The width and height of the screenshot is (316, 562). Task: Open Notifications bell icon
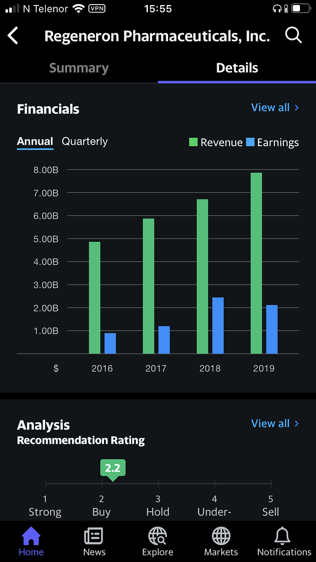pyautogui.click(x=283, y=536)
